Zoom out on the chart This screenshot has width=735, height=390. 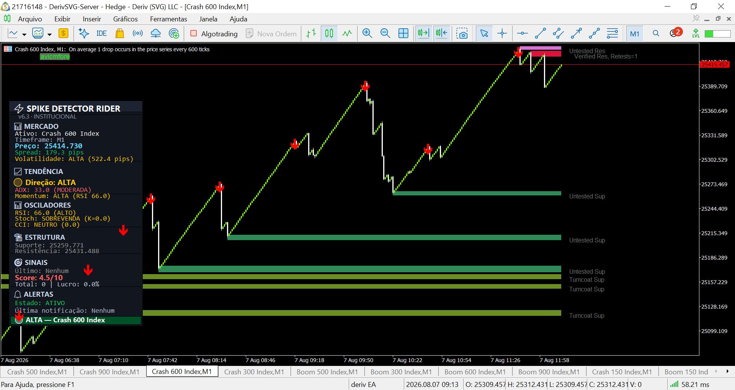[x=385, y=34]
